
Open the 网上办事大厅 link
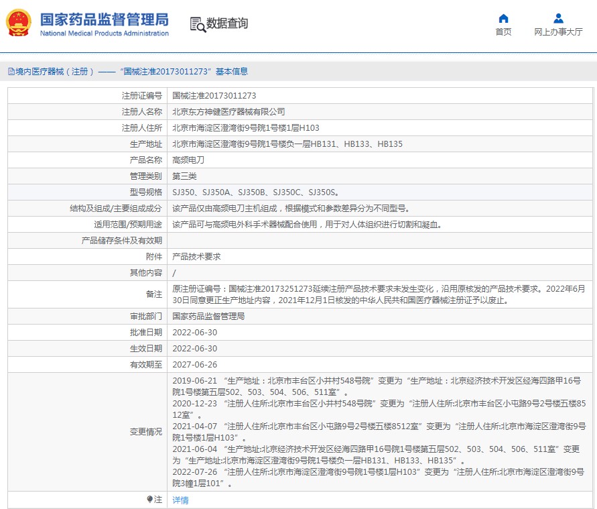coord(558,32)
